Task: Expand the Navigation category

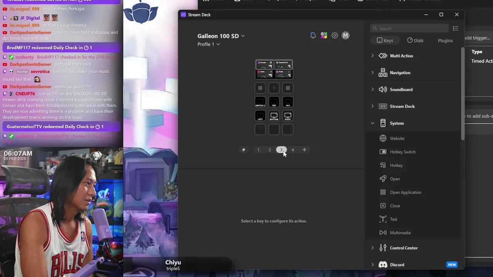Action: (372, 73)
